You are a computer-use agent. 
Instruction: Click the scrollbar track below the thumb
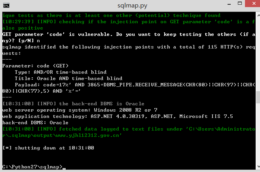point(258,133)
